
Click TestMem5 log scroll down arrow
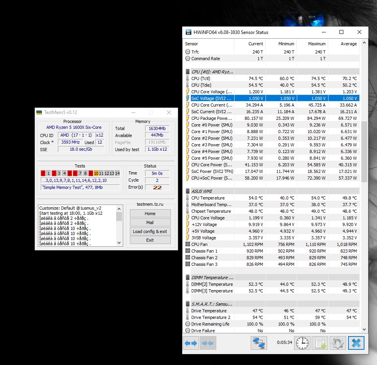[119, 243]
